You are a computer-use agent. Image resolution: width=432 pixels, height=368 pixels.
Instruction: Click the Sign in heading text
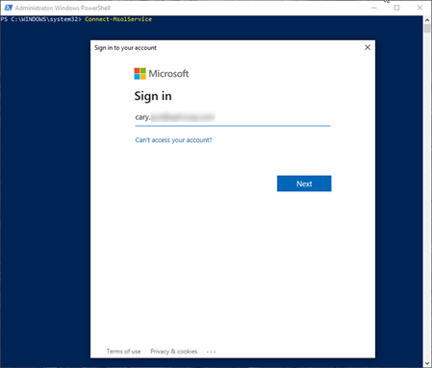[153, 96]
